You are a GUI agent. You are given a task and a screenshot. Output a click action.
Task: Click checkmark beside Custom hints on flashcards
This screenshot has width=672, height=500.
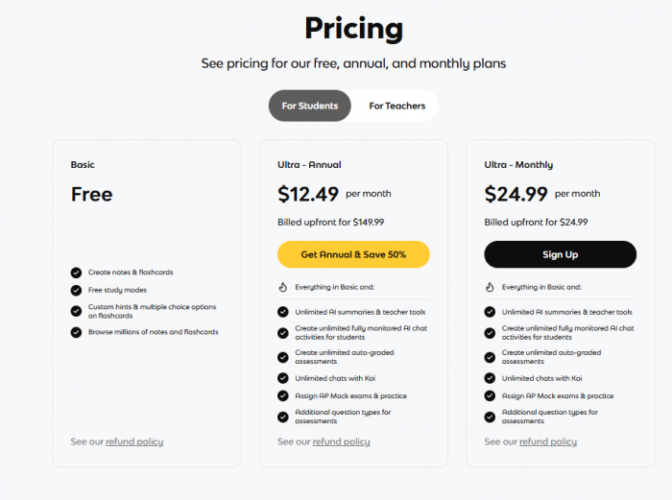(x=76, y=311)
